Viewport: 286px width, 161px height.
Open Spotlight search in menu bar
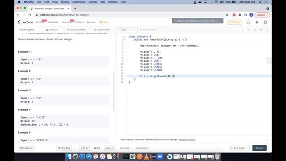point(260,2)
